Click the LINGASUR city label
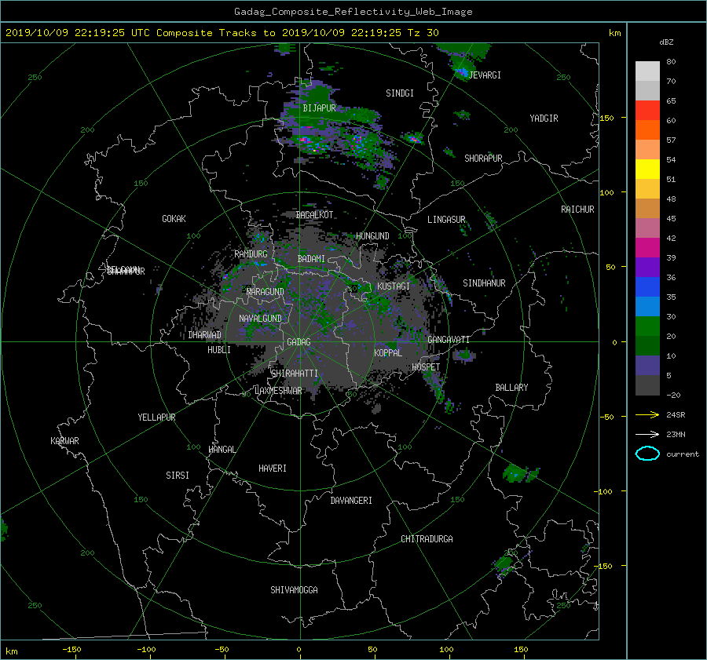The height and width of the screenshot is (660, 707). point(446,220)
